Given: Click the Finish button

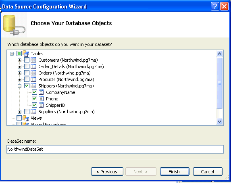Looking at the screenshot, I should point(175,172).
